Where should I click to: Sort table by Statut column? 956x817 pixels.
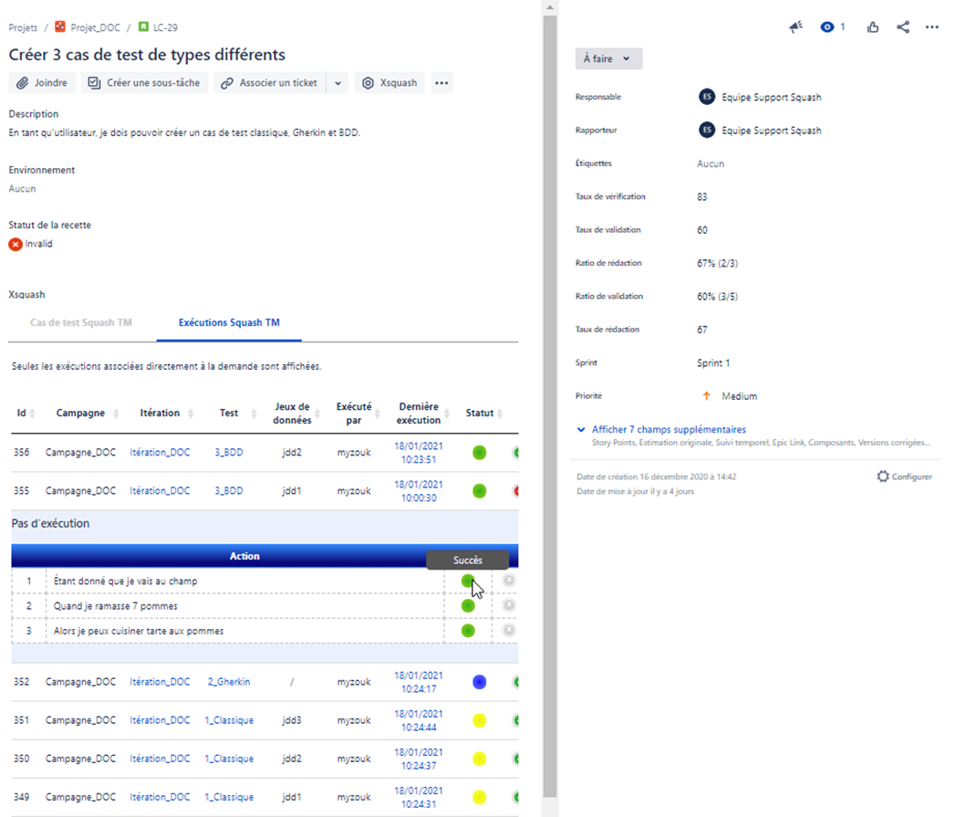click(500, 414)
